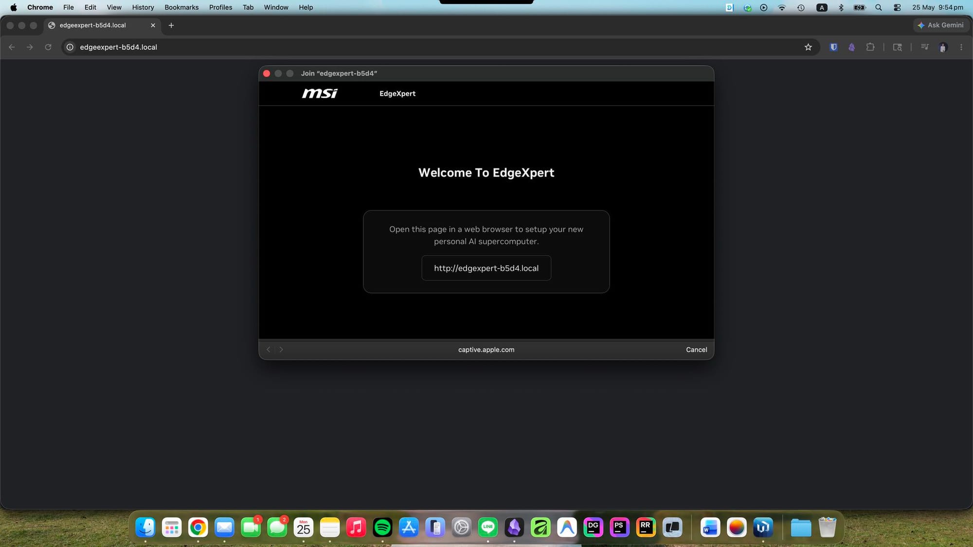
Task: Open the Edit menu
Action: [90, 7]
